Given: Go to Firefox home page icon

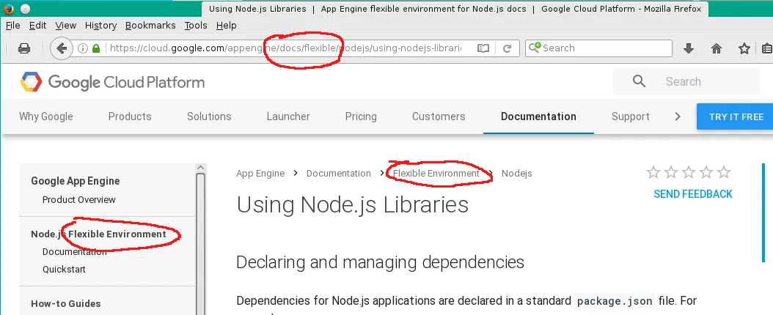Looking at the screenshot, I should tap(717, 48).
